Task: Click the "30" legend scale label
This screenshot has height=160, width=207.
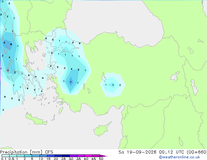Action: pyautogui.click(x=71, y=159)
